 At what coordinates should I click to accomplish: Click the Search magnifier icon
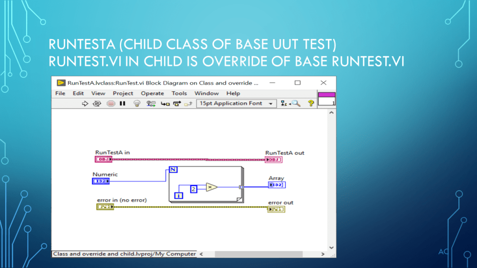[x=296, y=104]
